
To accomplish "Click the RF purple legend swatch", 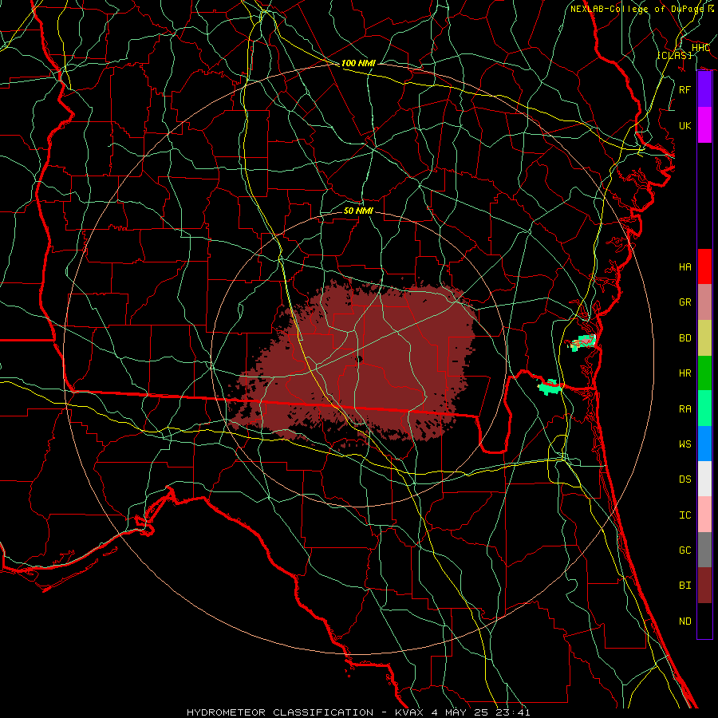I will point(704,89).
